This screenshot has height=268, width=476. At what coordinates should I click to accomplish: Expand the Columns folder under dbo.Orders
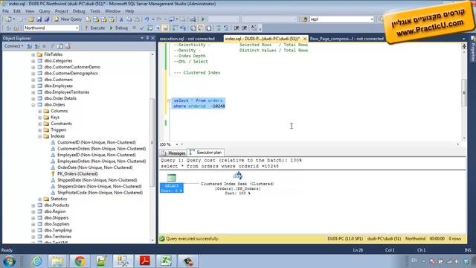pos(39,111)
